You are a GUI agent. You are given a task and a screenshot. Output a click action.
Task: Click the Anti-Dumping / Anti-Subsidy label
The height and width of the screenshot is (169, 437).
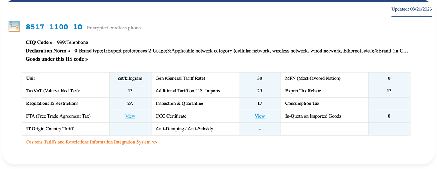pos(184,129)
